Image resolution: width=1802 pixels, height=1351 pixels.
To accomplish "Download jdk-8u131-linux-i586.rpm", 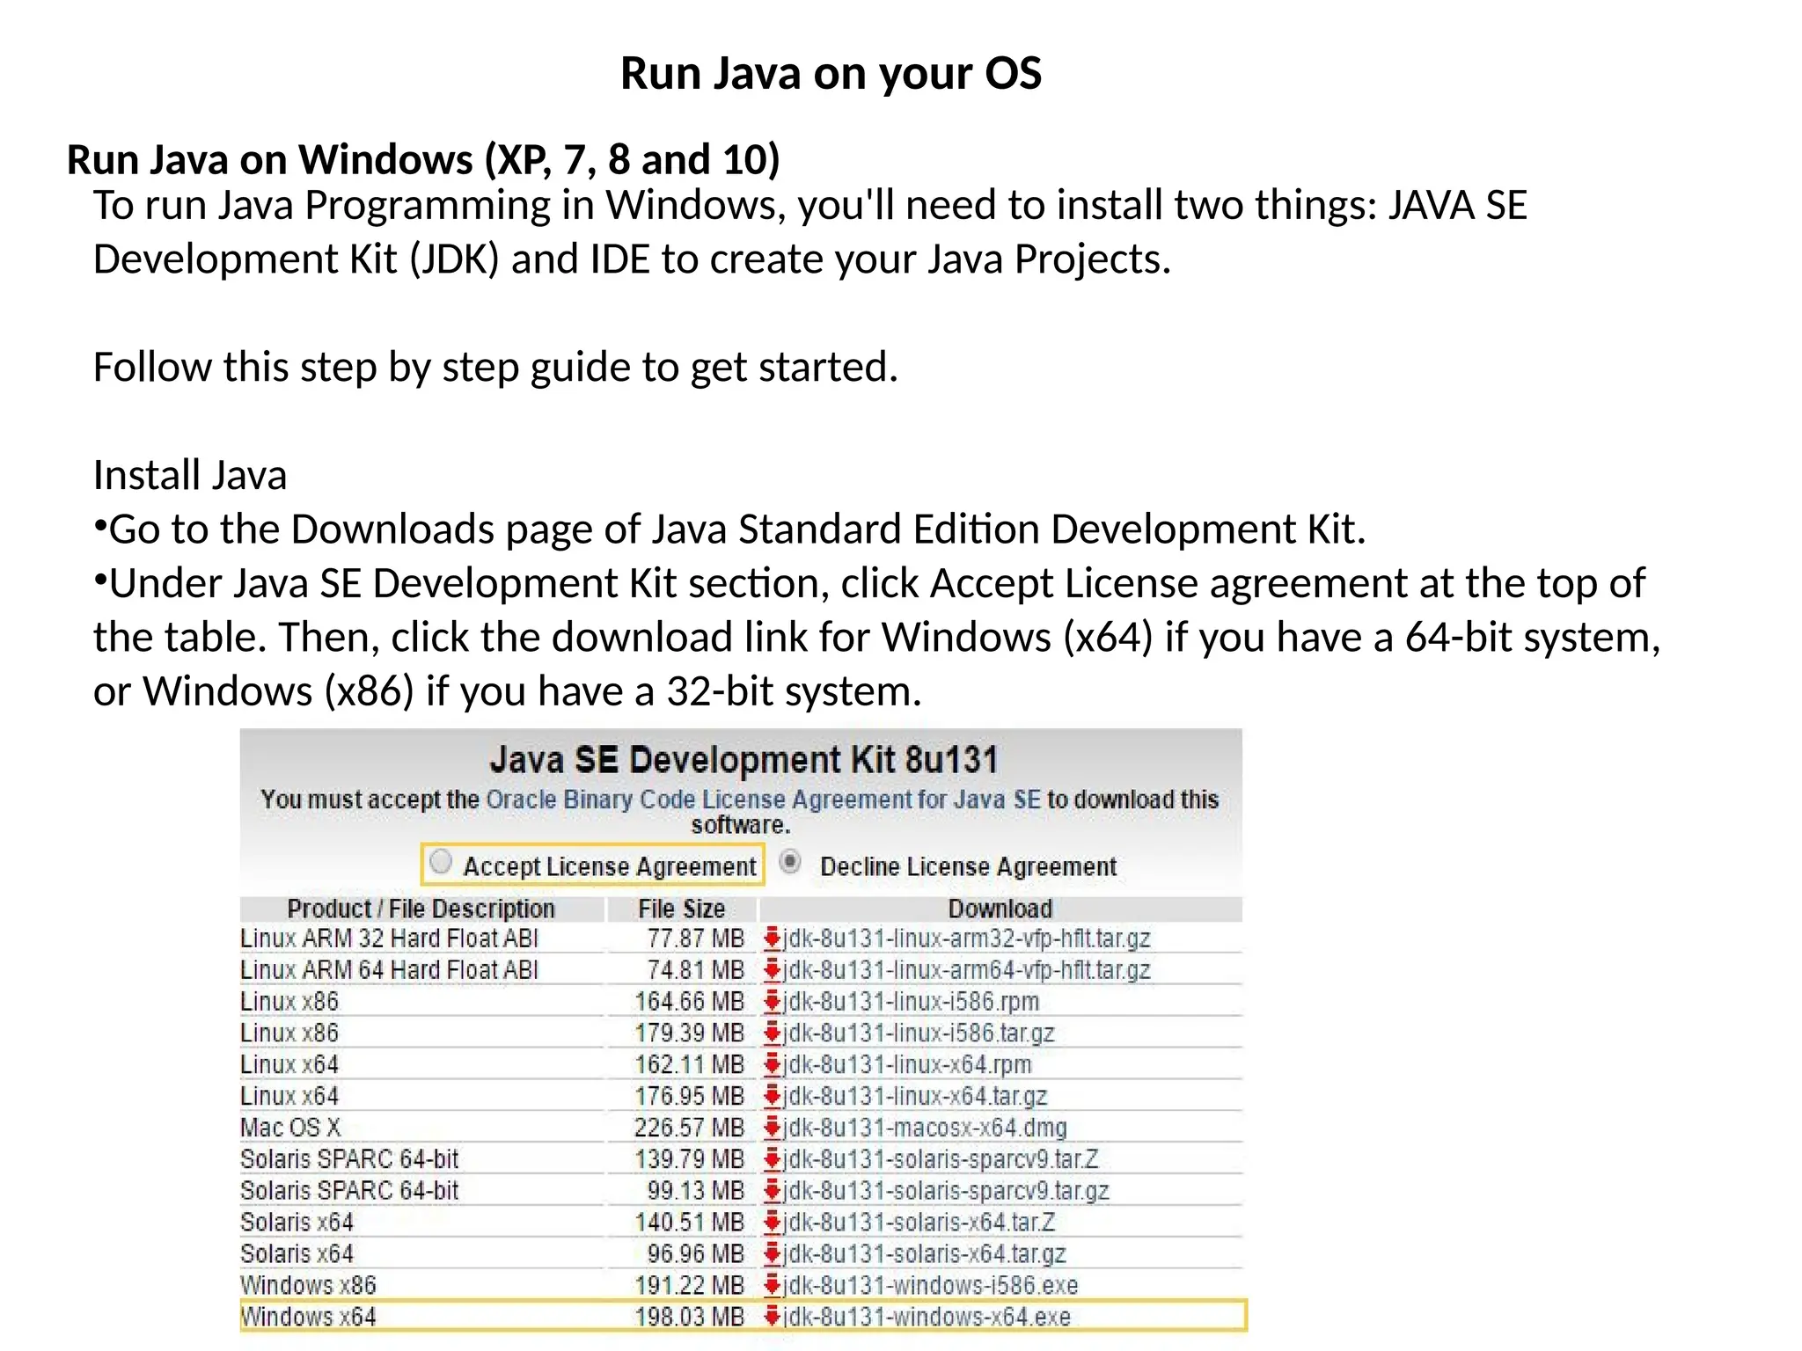I will coord(912,1002).
